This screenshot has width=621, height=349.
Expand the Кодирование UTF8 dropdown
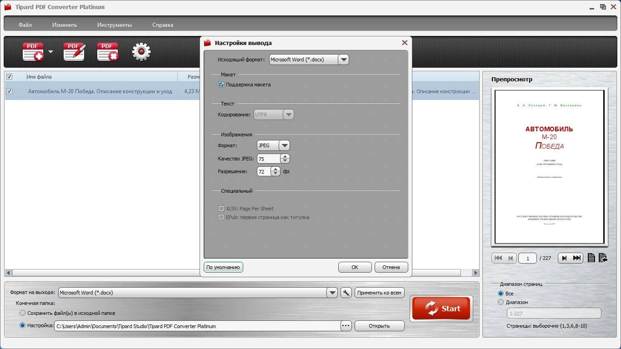click(x=288, y=115)
